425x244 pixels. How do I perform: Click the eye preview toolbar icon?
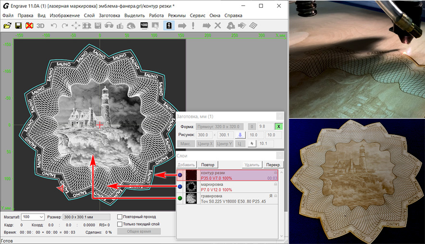[x=130, y=25]
